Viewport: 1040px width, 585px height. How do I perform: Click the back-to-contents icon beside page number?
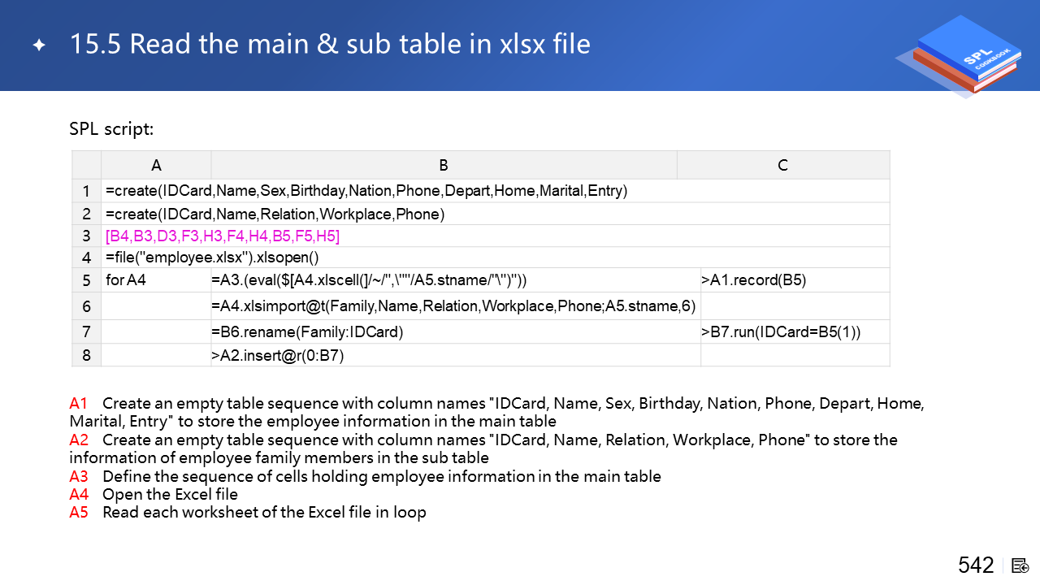[x=1020, y=565]
